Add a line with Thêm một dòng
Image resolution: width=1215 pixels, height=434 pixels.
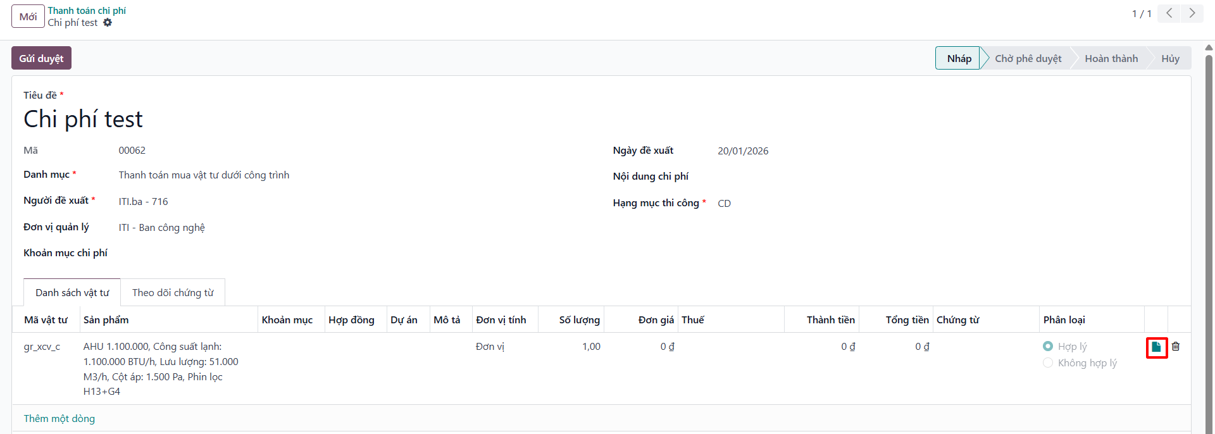(59, 419)
